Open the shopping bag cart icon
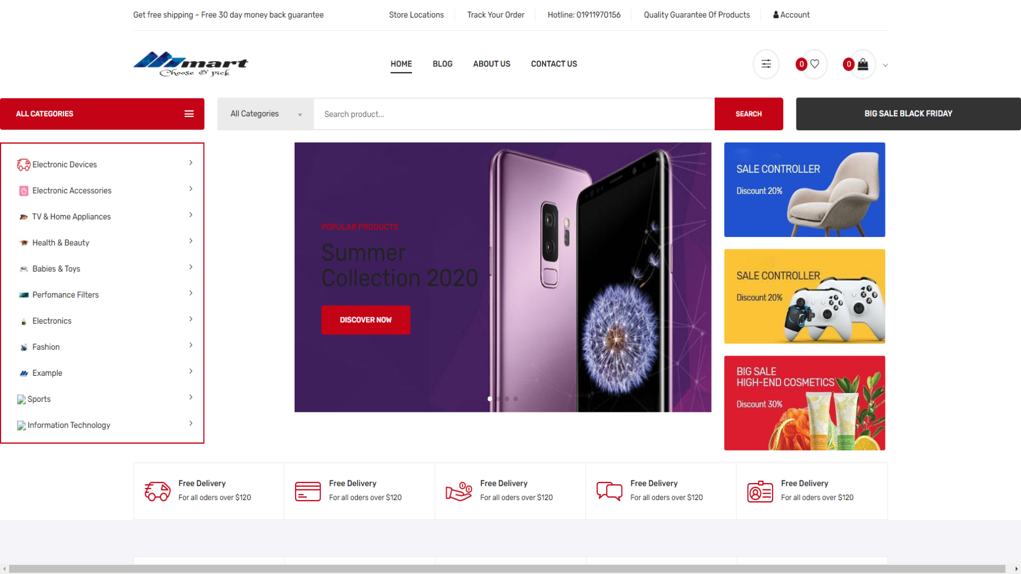1021x574 pixels. coord(863,64)
